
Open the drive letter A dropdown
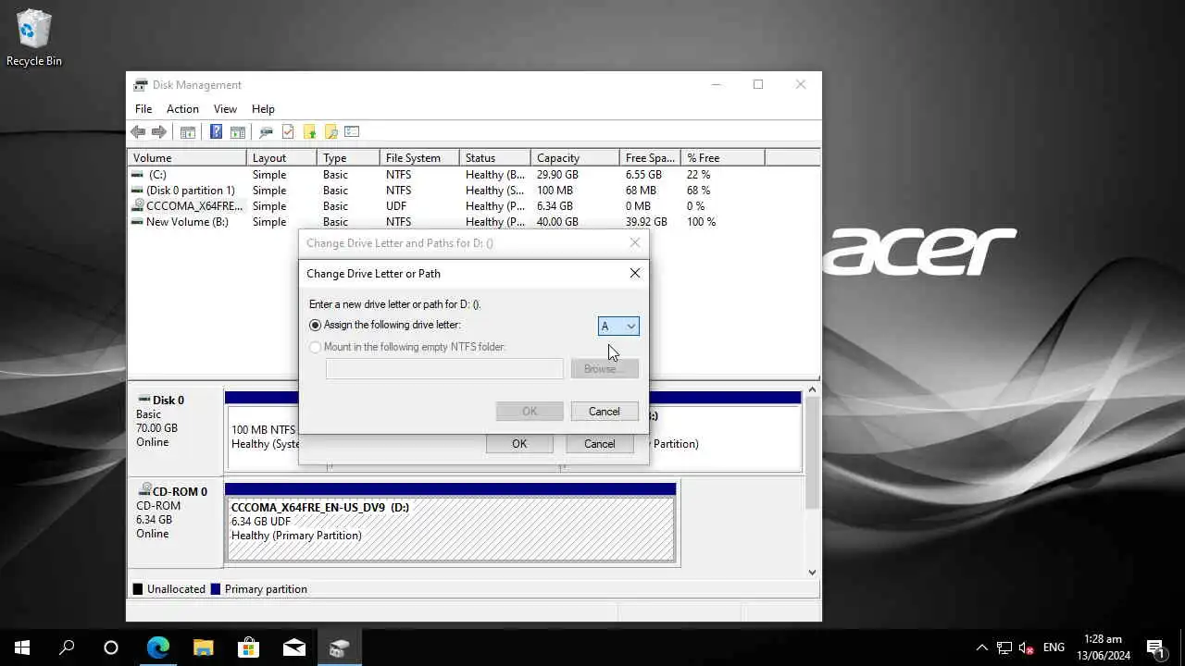pyautogui.click(x=618, y=326)
